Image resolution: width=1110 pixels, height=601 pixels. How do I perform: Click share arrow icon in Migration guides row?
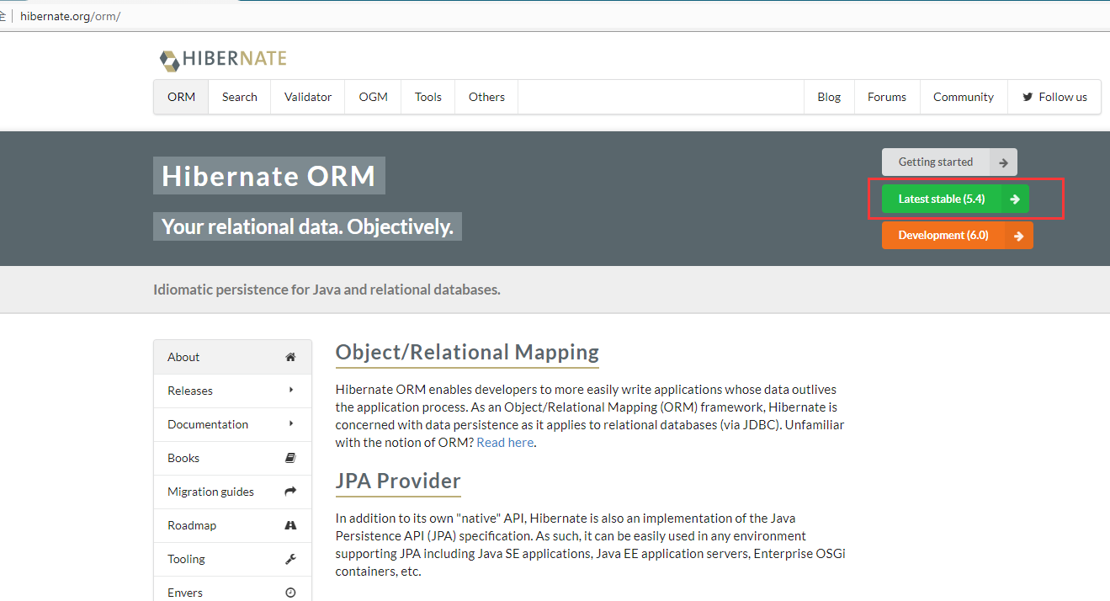(x=290, y=491)
